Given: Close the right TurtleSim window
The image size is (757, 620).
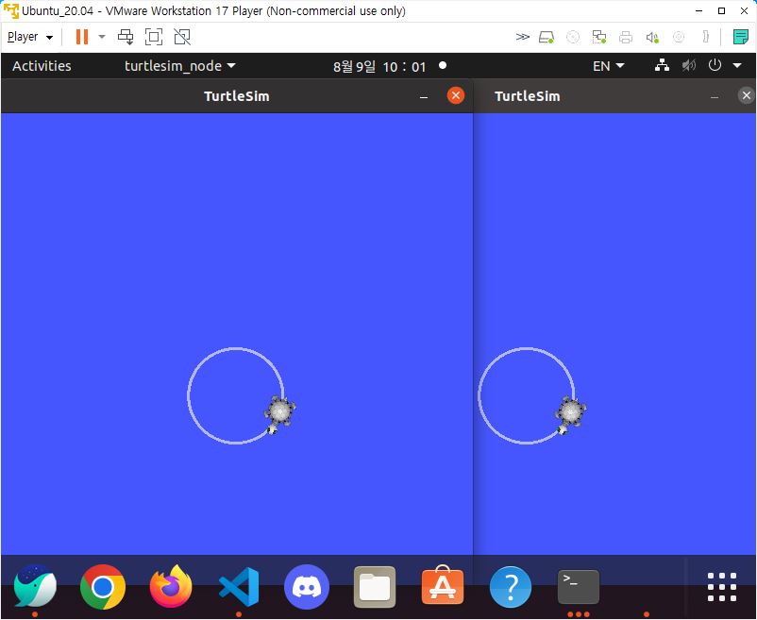Looking at the screenshot, I should tap(747, 95).
